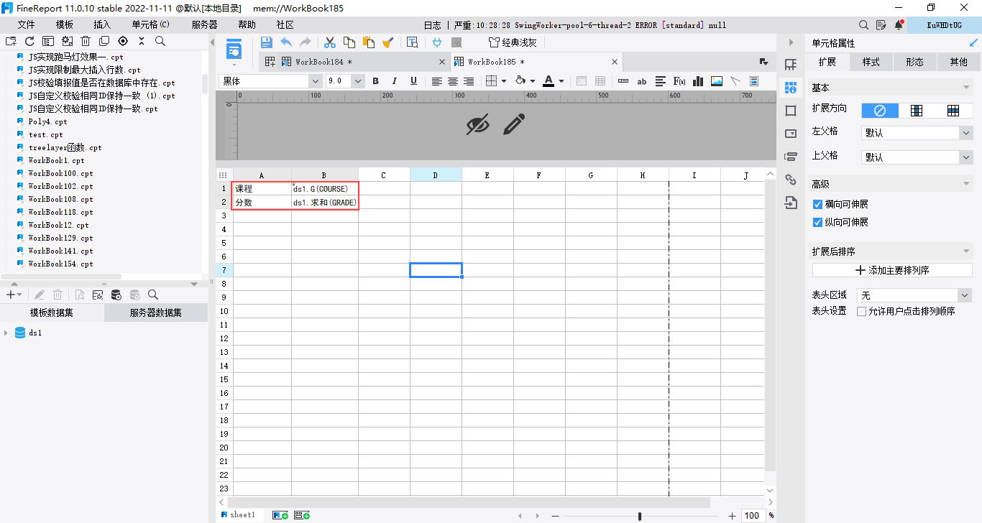Insert a chart using the bar chart icon
Screen dimensions: 982x523
(697, 81)
